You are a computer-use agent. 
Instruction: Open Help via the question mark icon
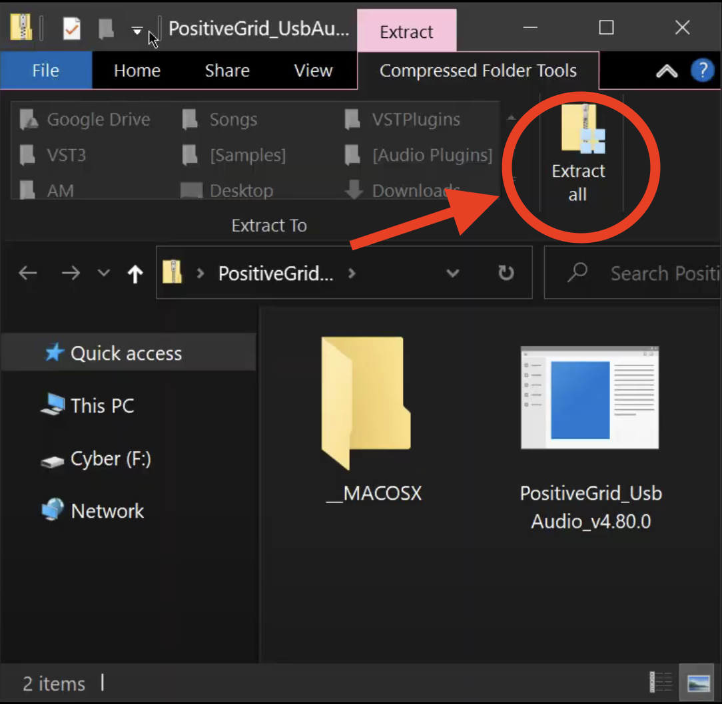pyautogui.click(x=702, y=71)
